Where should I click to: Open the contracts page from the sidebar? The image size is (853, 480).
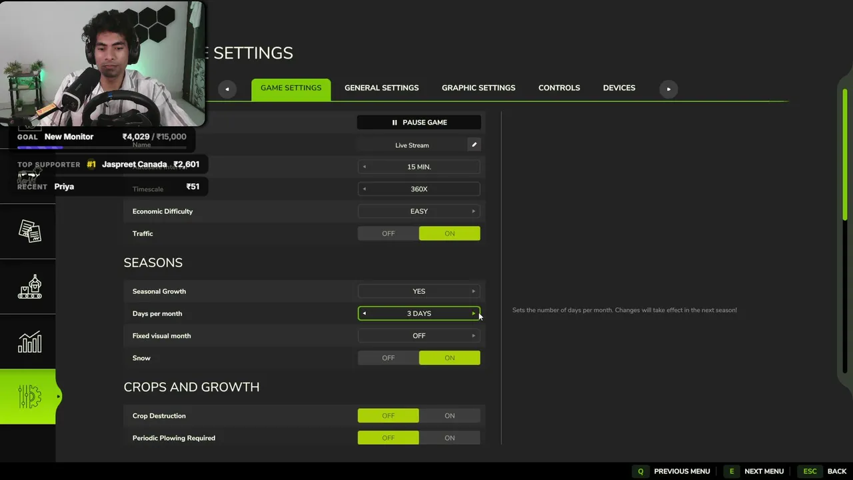29,231
